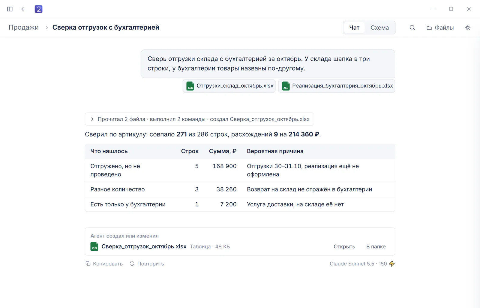Screen dimensions: 480x308
Task: Select the Отгружено, но не проведено row label
Action: [x=115, y=170]
